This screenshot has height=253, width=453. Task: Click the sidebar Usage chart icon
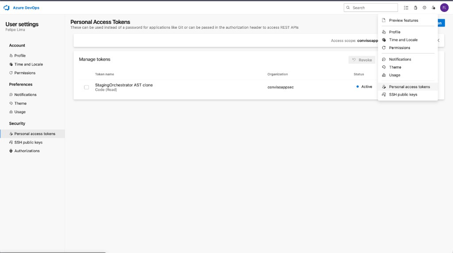(x=11, y=112)
